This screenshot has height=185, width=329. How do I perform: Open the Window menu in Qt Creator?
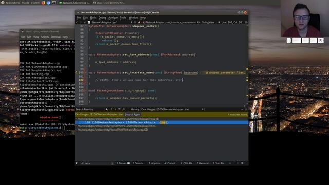click(x=133, y=18)
